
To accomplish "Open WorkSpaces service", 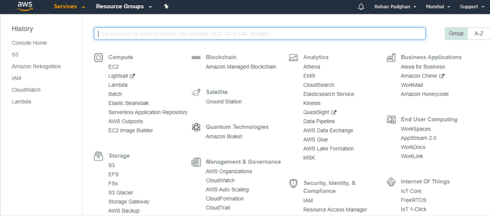I will (x=416, y=129).
